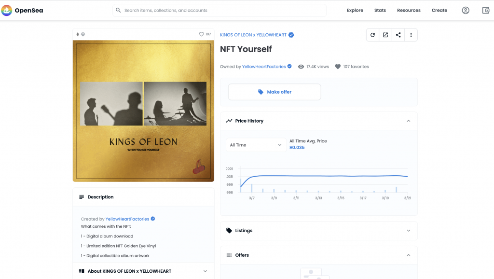Click the Make offer button
The height and width of the screenshot is (279, 494).
274,92
